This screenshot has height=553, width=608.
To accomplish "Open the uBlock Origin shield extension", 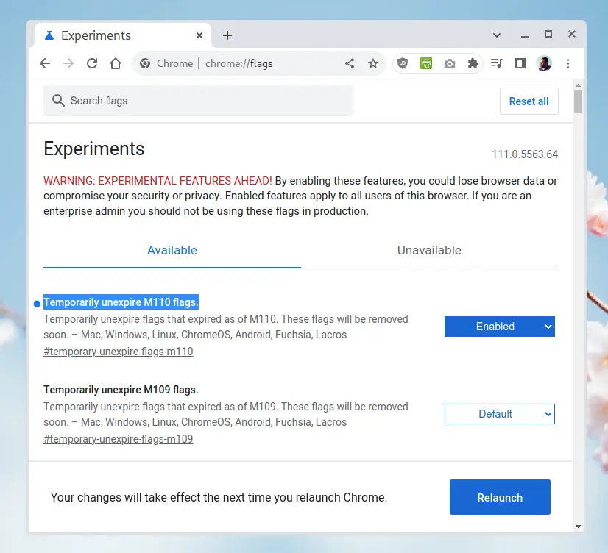I will 403,63.
